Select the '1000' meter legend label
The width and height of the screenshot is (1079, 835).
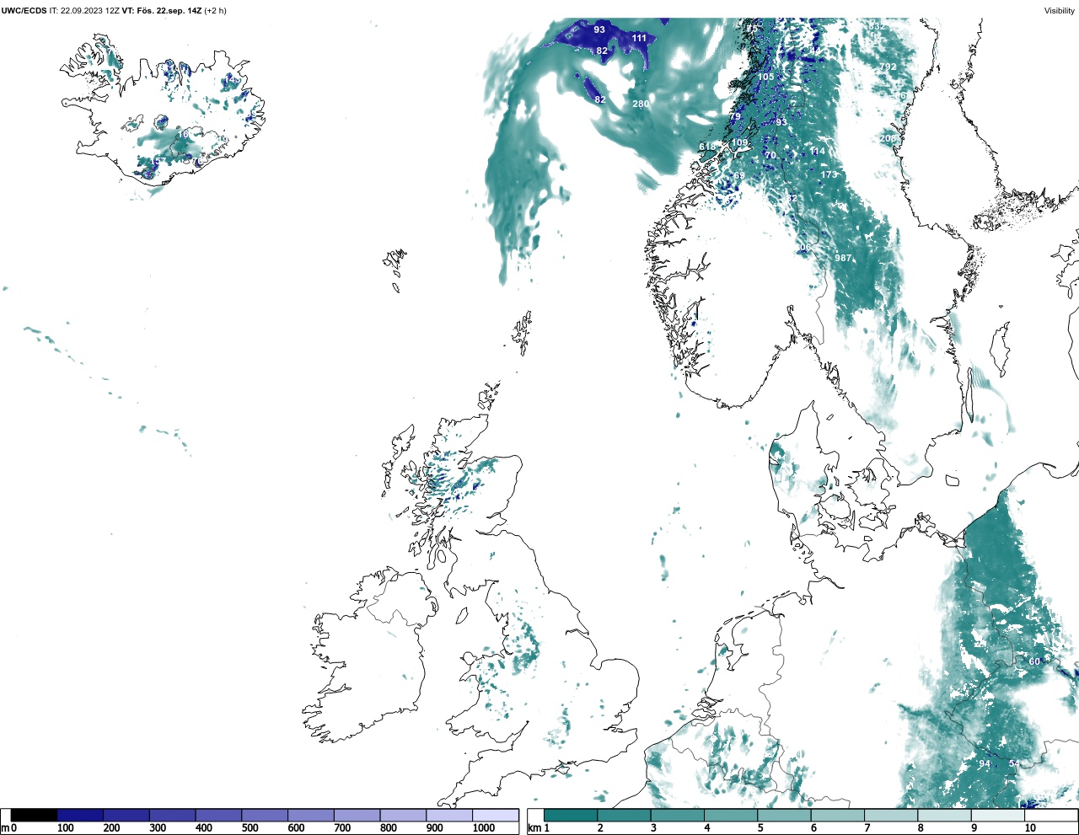click(x=484, y=828)
